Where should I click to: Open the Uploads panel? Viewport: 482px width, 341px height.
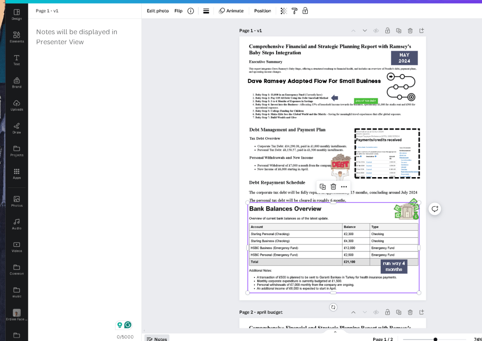point(16,106)
